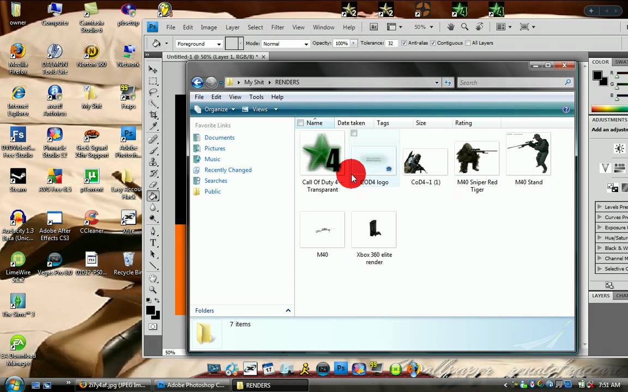Click the paint bucket fill pattern swatch box

232,43
